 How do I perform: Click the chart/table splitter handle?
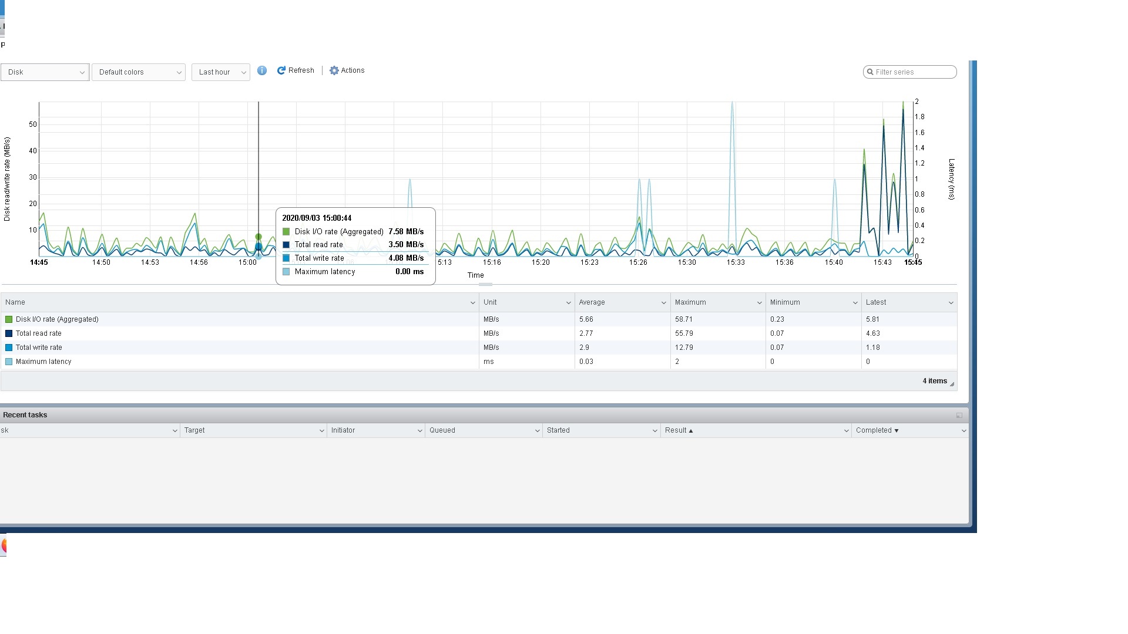click(x=485, y=284)
